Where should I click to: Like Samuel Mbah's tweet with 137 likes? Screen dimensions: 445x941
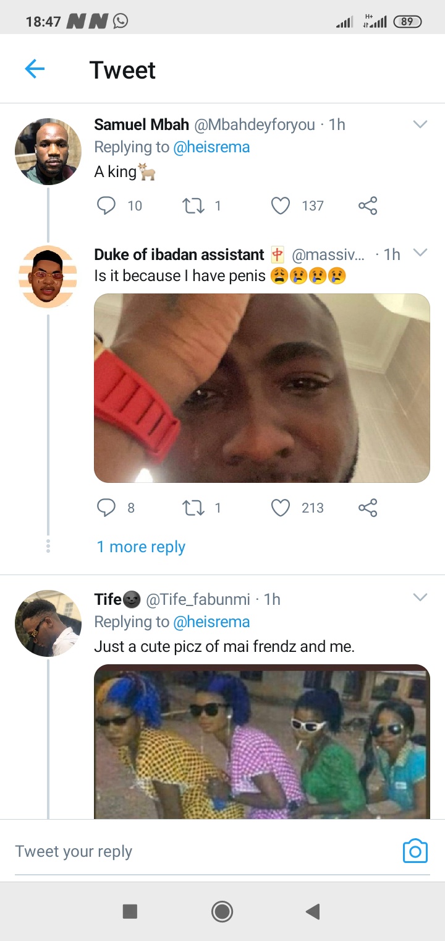(x=281, y=206)
